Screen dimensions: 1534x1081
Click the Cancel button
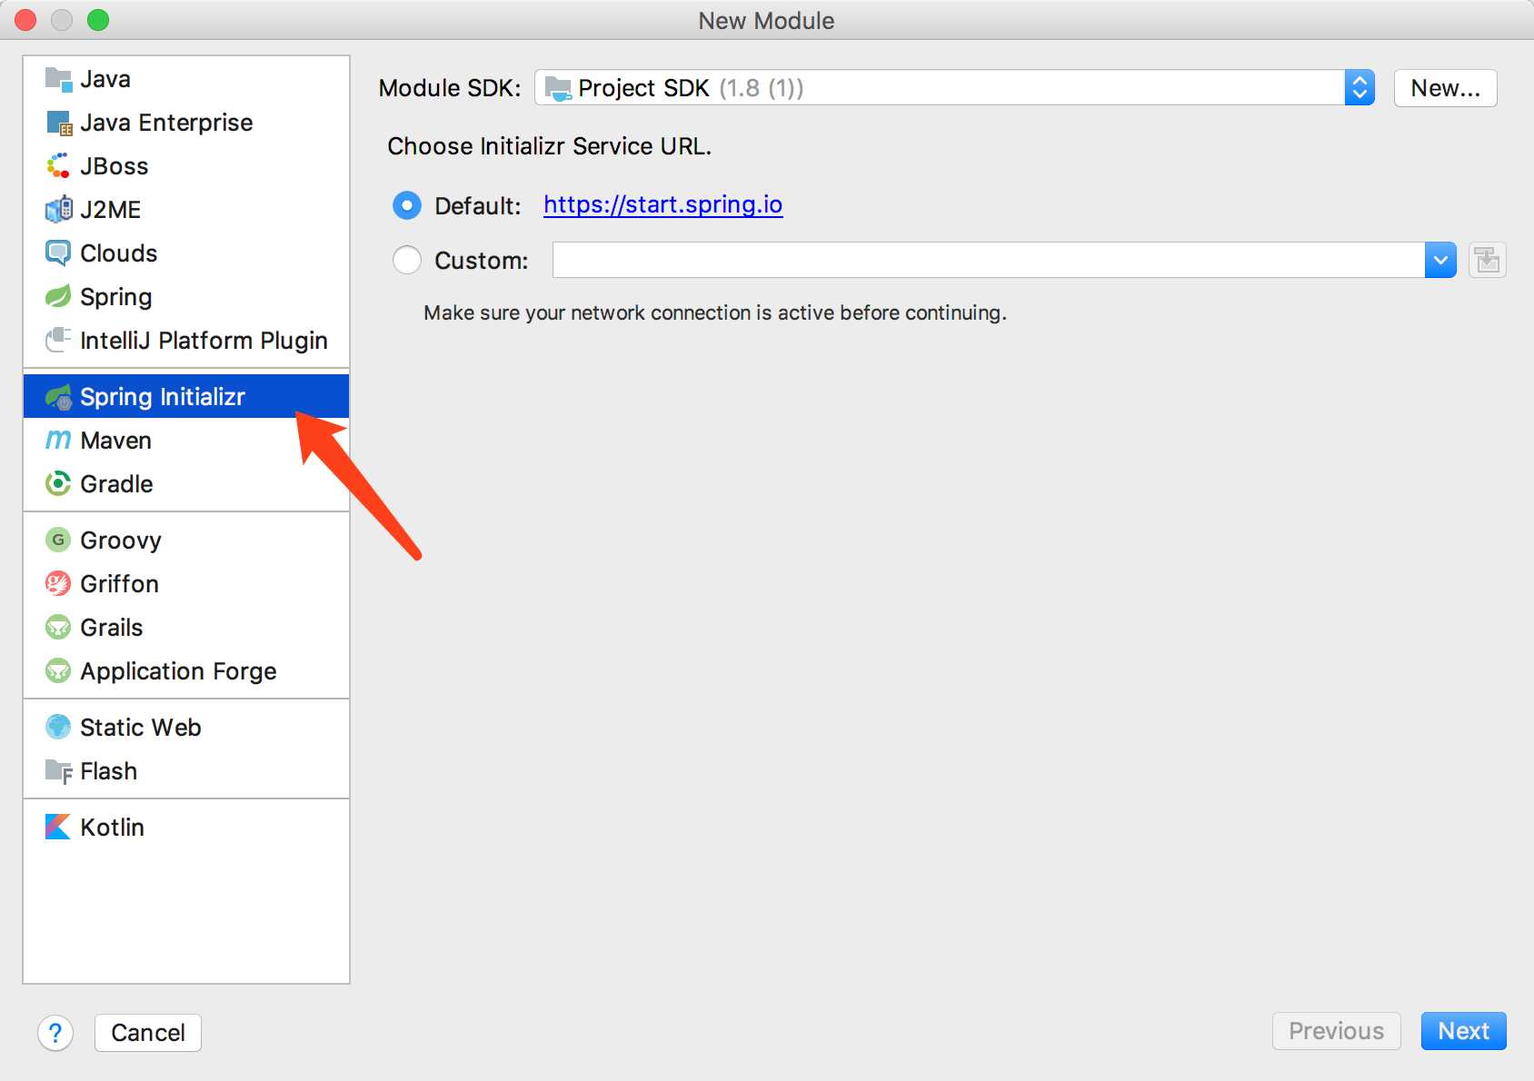pyautogui.click(x=148, y=1033)
